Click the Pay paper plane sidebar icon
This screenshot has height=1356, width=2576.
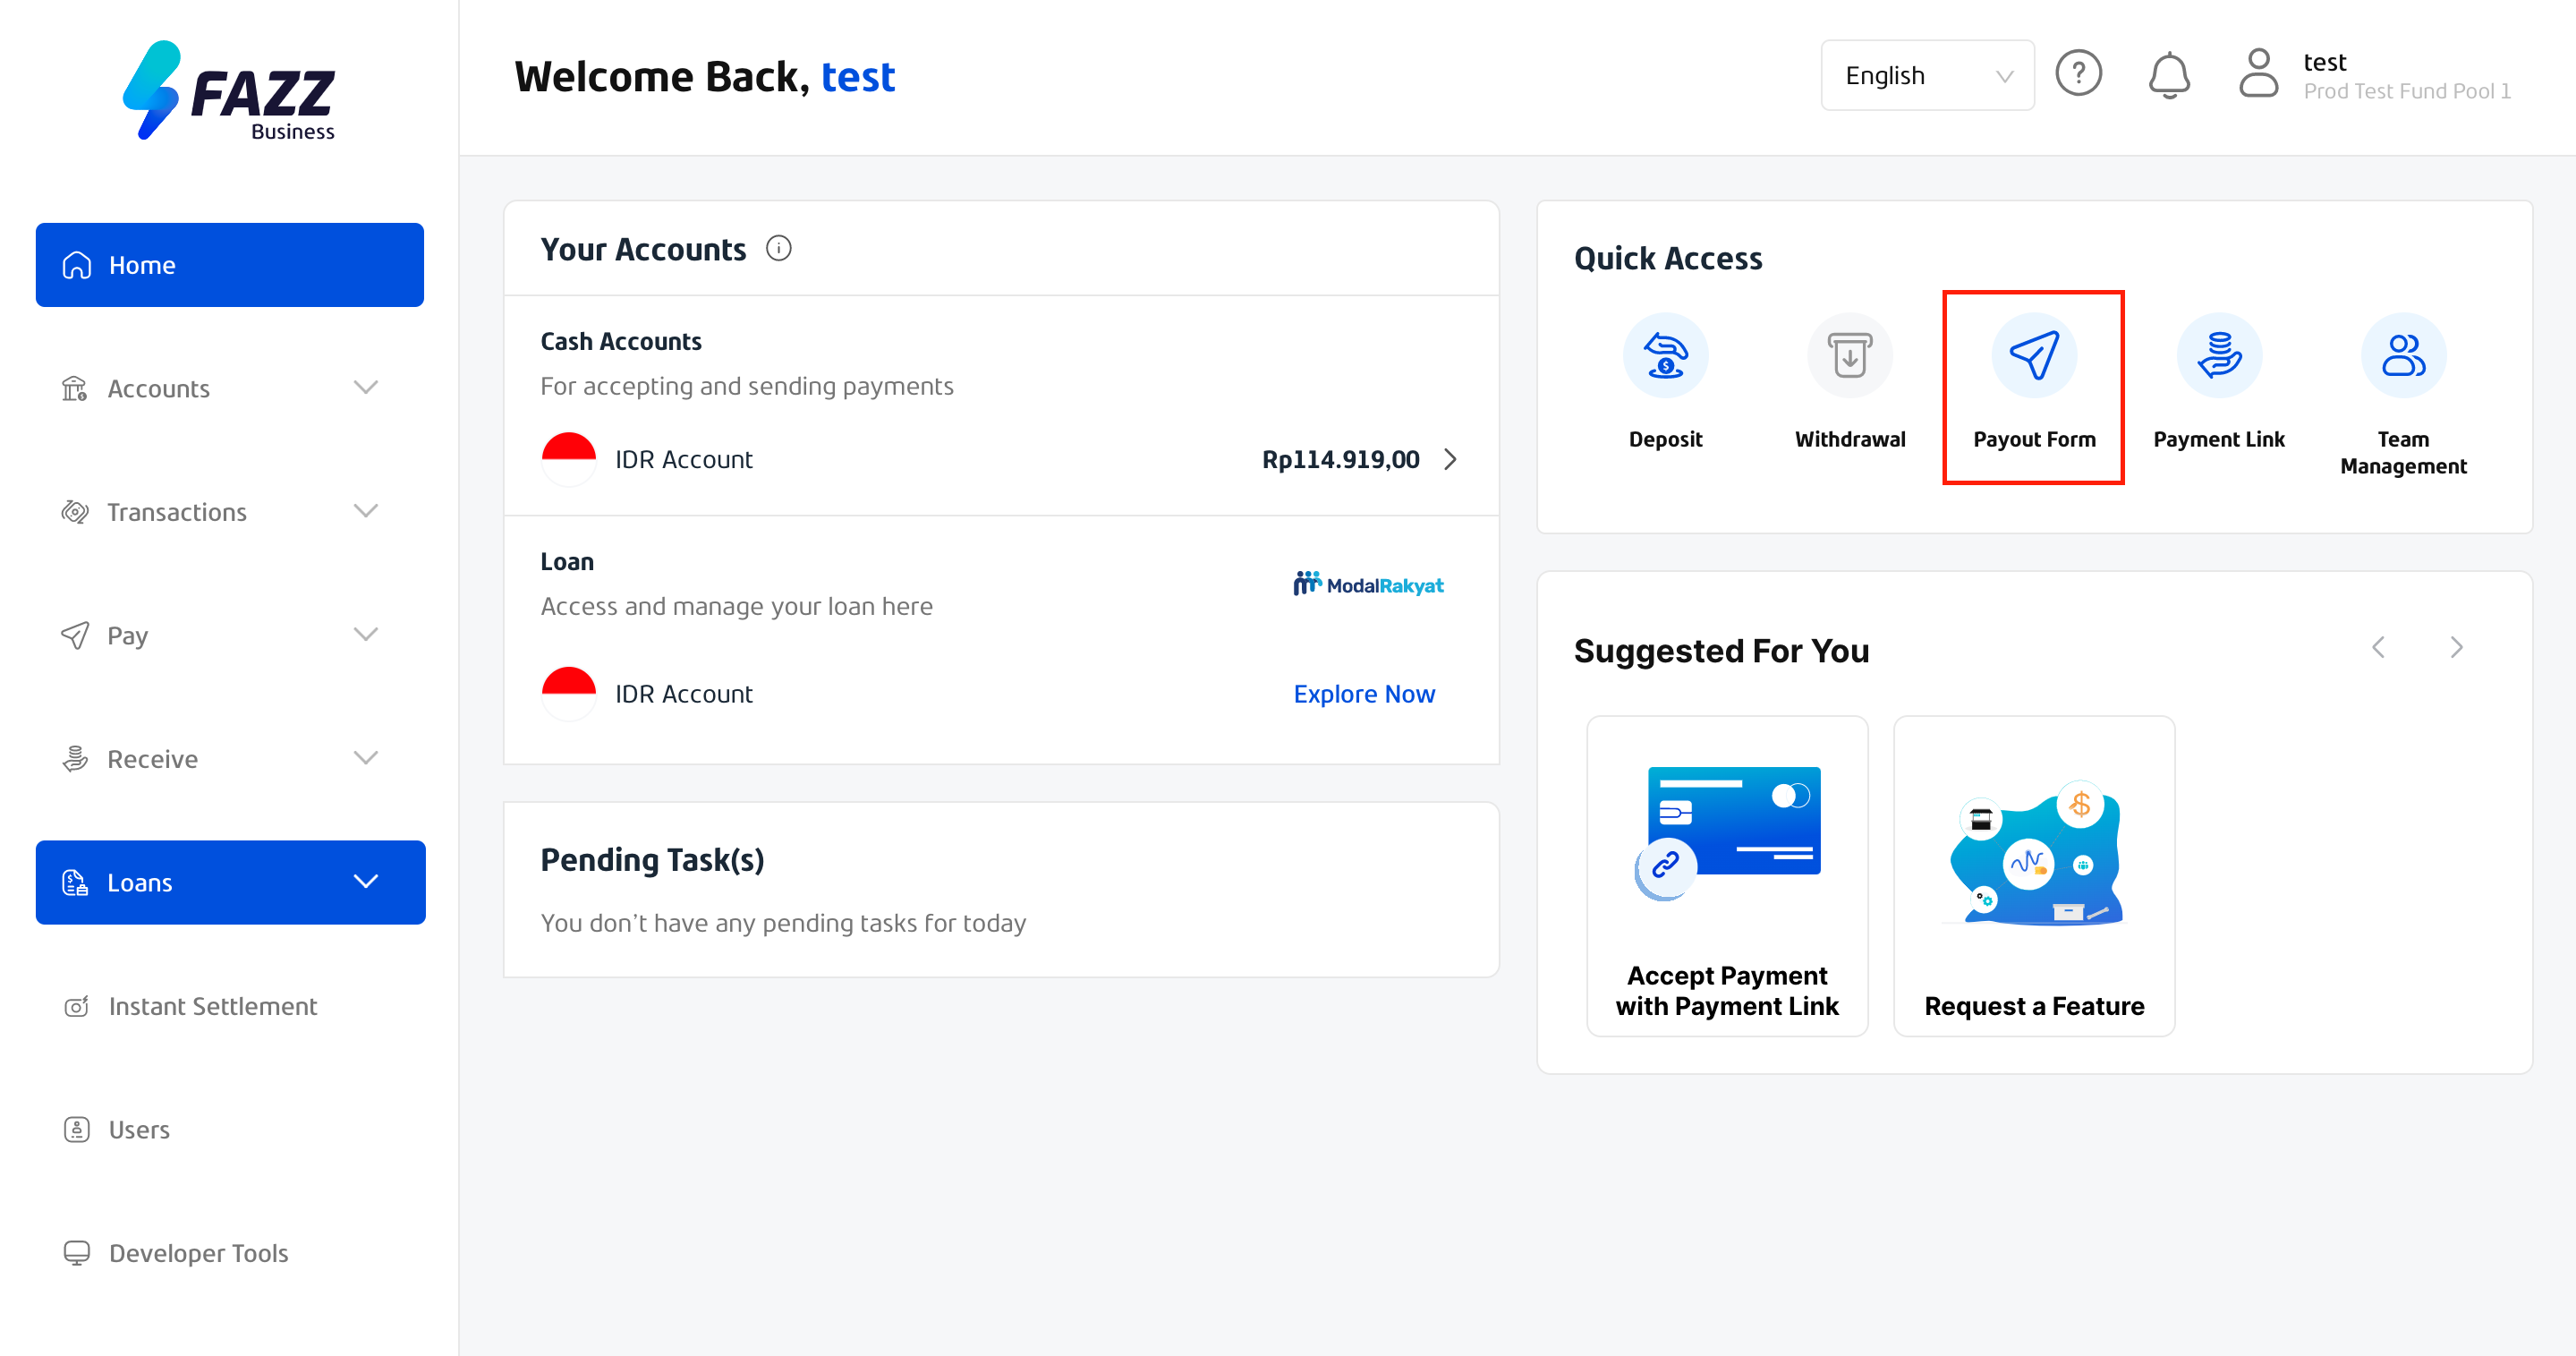click(75, 635)
